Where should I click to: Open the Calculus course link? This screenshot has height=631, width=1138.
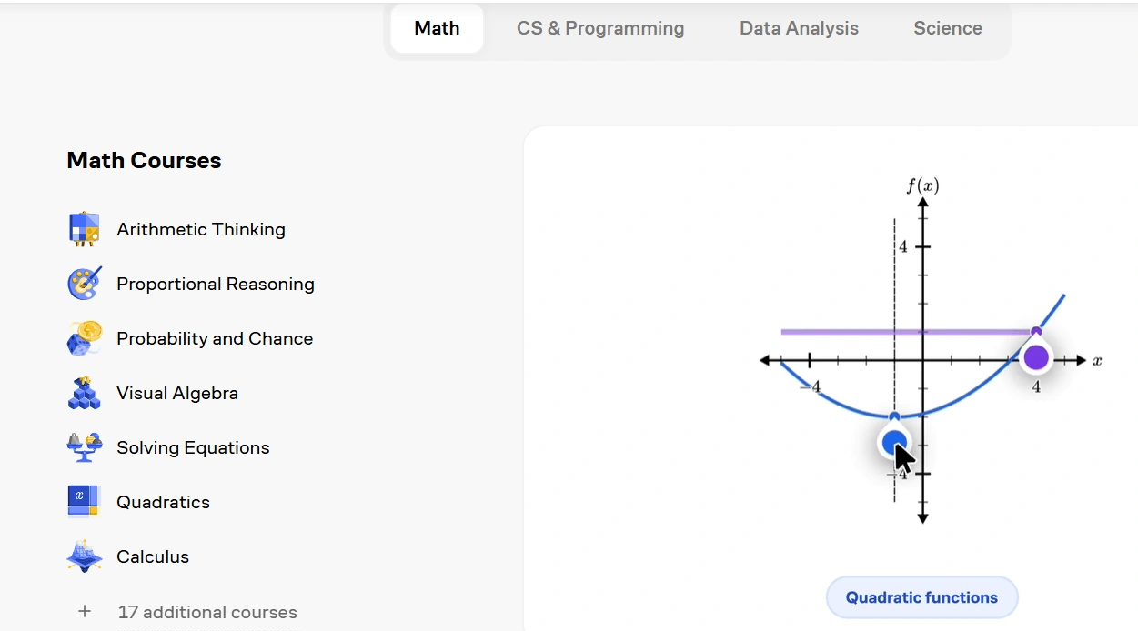coord(153,556)
